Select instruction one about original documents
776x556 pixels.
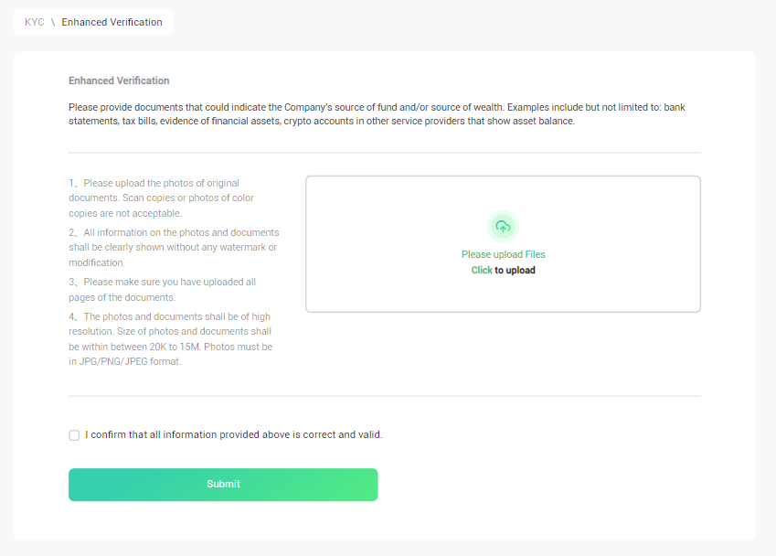162,198
